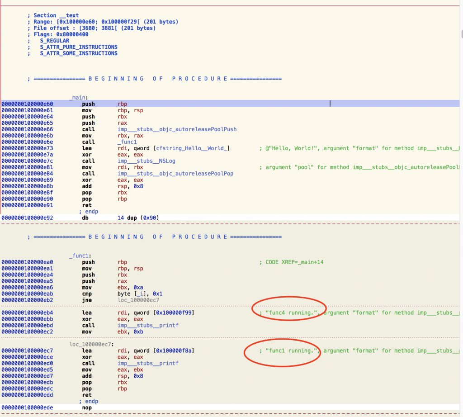This screenshot has width=463, height=417.
Task: Click the pop instruction at 0000000100000e8f
Action: (x=87, y=193)
